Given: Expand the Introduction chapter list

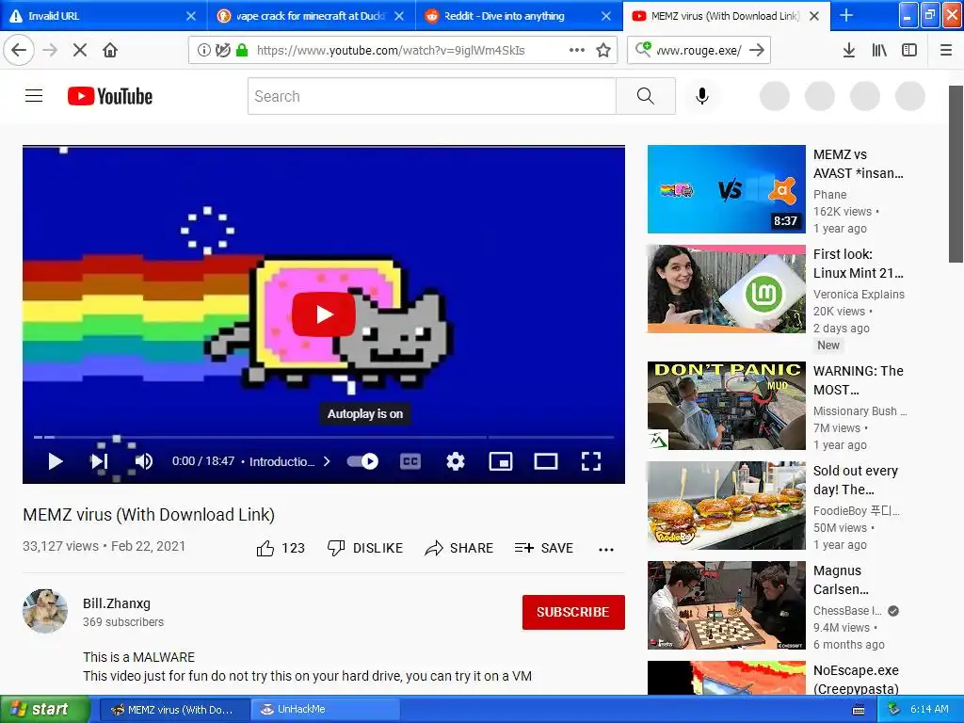Looking at the screenshot, I should tap(290, 461).
